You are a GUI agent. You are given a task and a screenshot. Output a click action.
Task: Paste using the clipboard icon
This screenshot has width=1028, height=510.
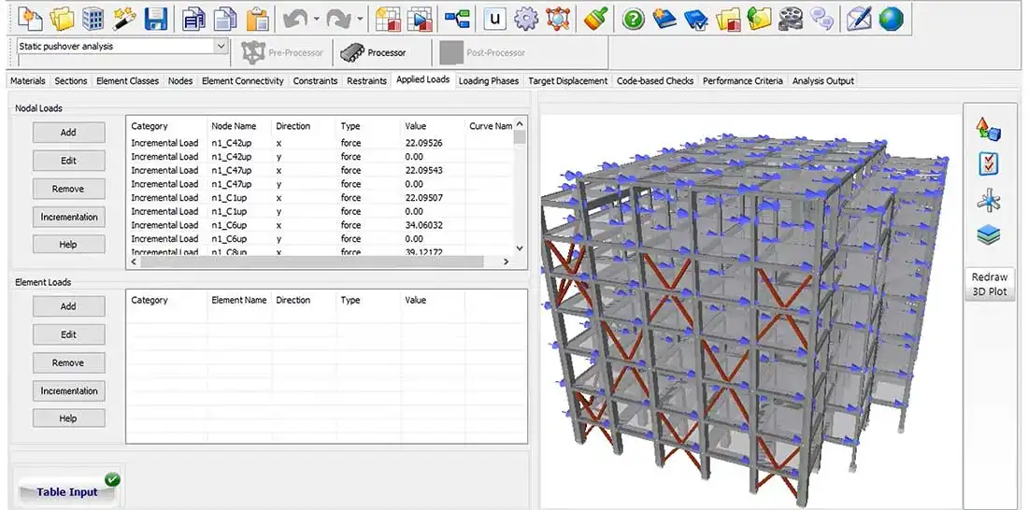[x=257, y=19]
